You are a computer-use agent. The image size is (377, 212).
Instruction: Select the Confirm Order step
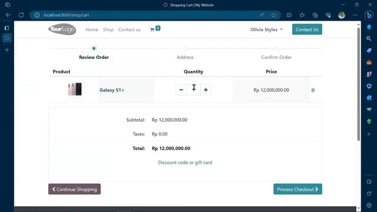pyautogui.click(x=276, y=57)
